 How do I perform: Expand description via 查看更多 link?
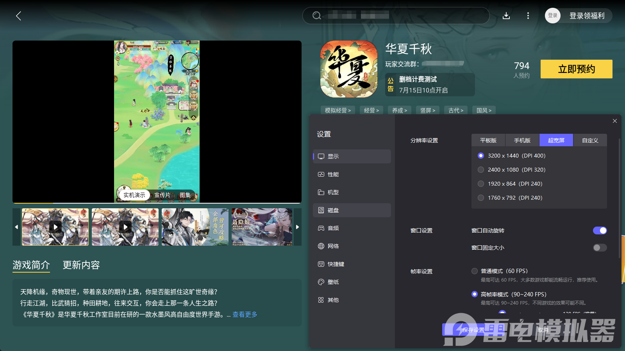pos(245,314)
